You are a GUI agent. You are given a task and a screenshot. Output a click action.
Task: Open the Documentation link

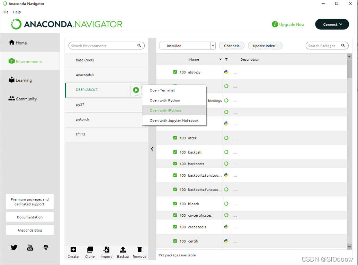point(30,217)
